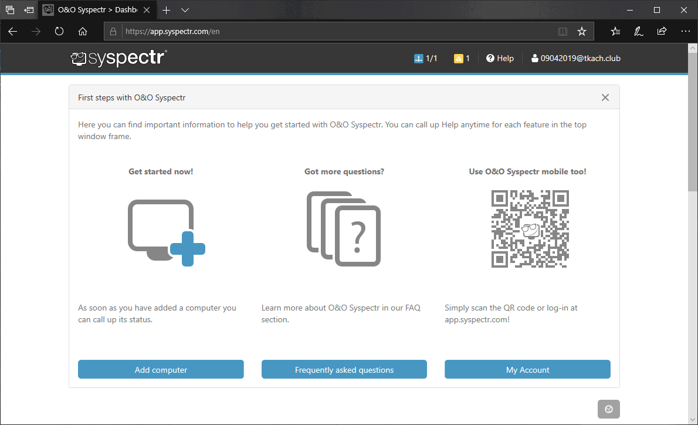Image resolution: width=698 pixels, height=425 pixels.
Task: Add notes with the pen icon
Action: tap(638, 31)
